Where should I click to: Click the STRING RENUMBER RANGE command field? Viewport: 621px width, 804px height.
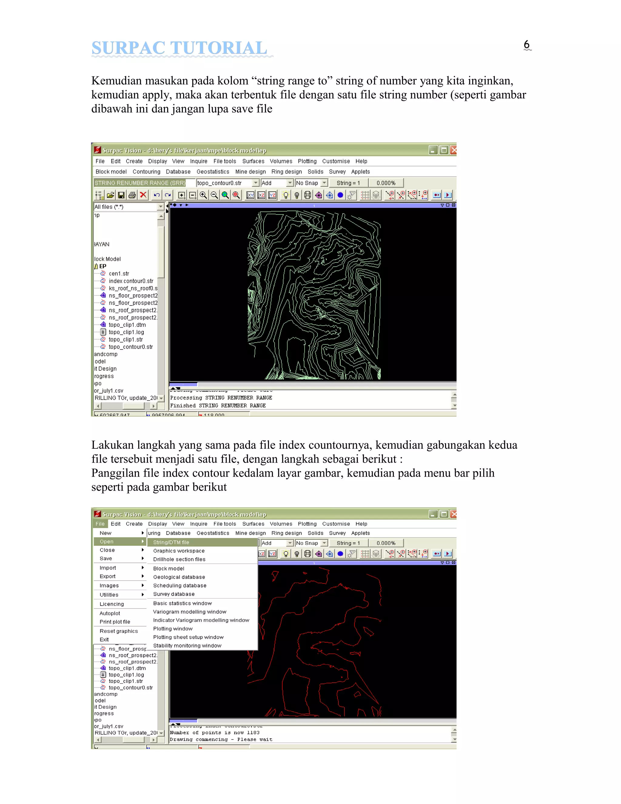[140, 183]
